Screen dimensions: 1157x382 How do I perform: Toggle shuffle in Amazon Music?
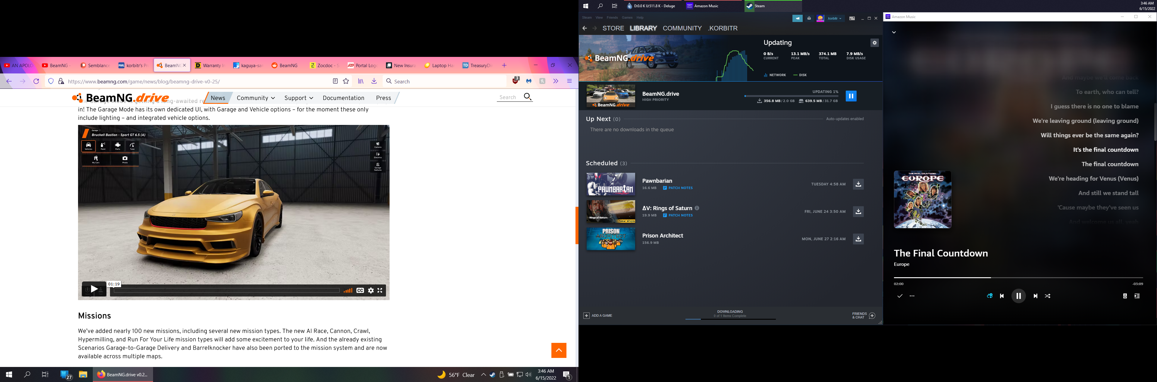(1047, 296)
